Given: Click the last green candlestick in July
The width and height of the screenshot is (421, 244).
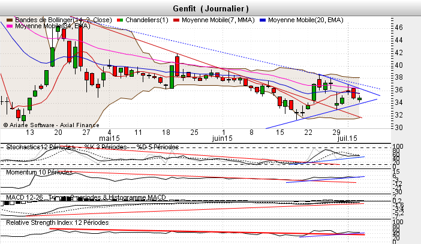Looking at the screenshot, I should (359, 99).
